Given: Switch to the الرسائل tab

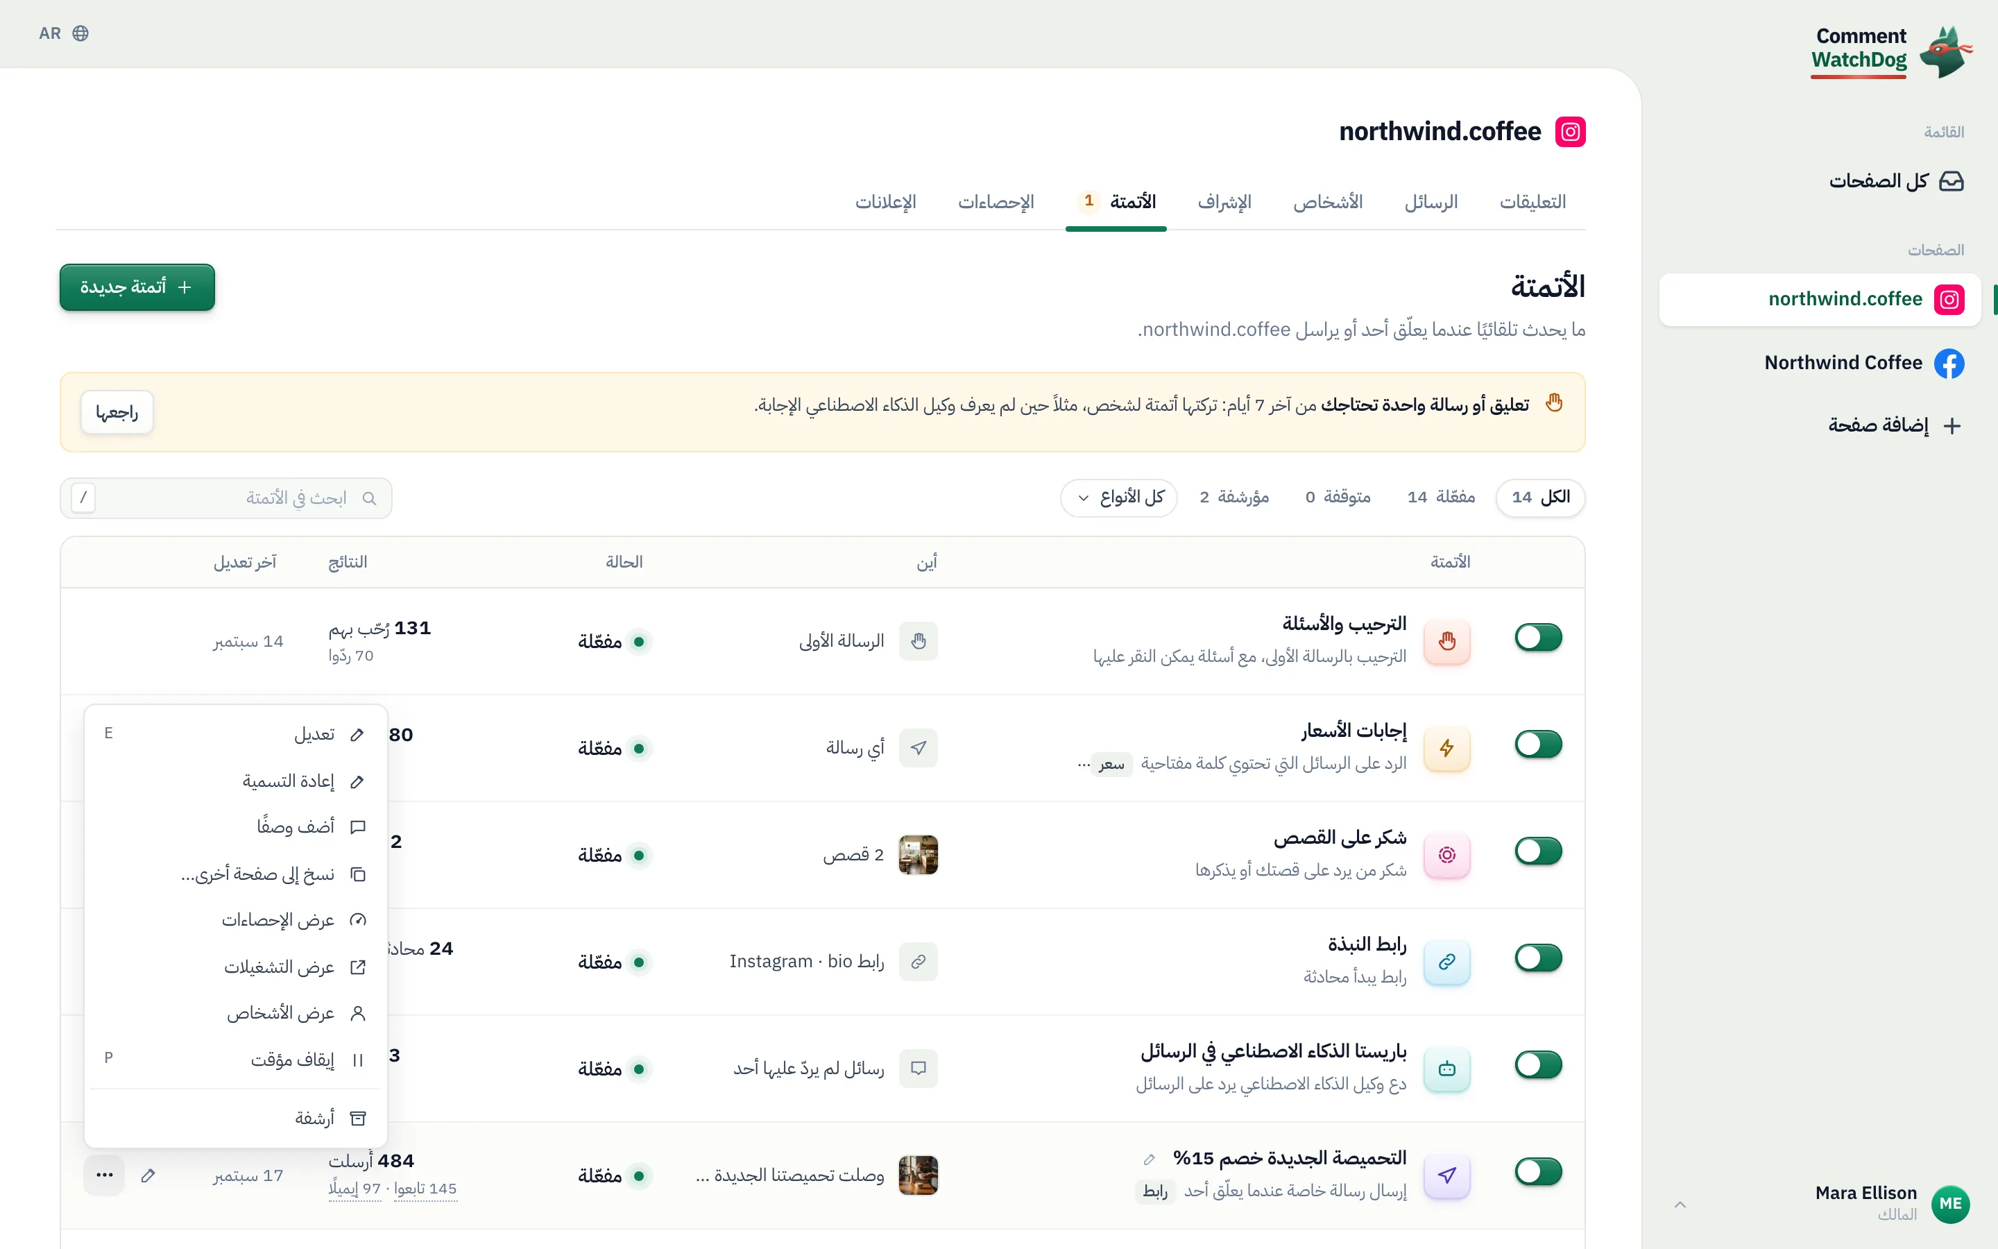Looking at the screenshot, I should click(x=1431, y=201).
